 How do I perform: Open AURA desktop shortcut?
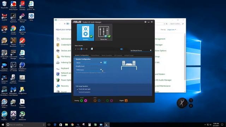(x=4, y=29)
